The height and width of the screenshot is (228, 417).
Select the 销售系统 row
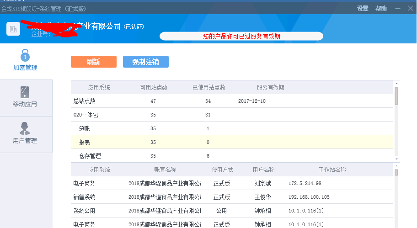[232, 197]
